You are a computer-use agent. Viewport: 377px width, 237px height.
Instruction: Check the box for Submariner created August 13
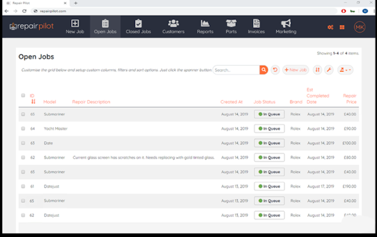point(23,201)
